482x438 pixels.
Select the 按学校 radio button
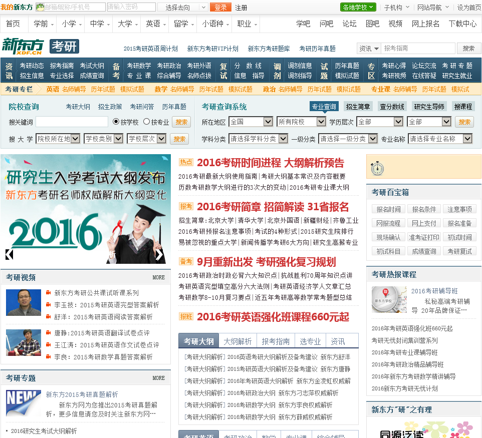[116, 122]
